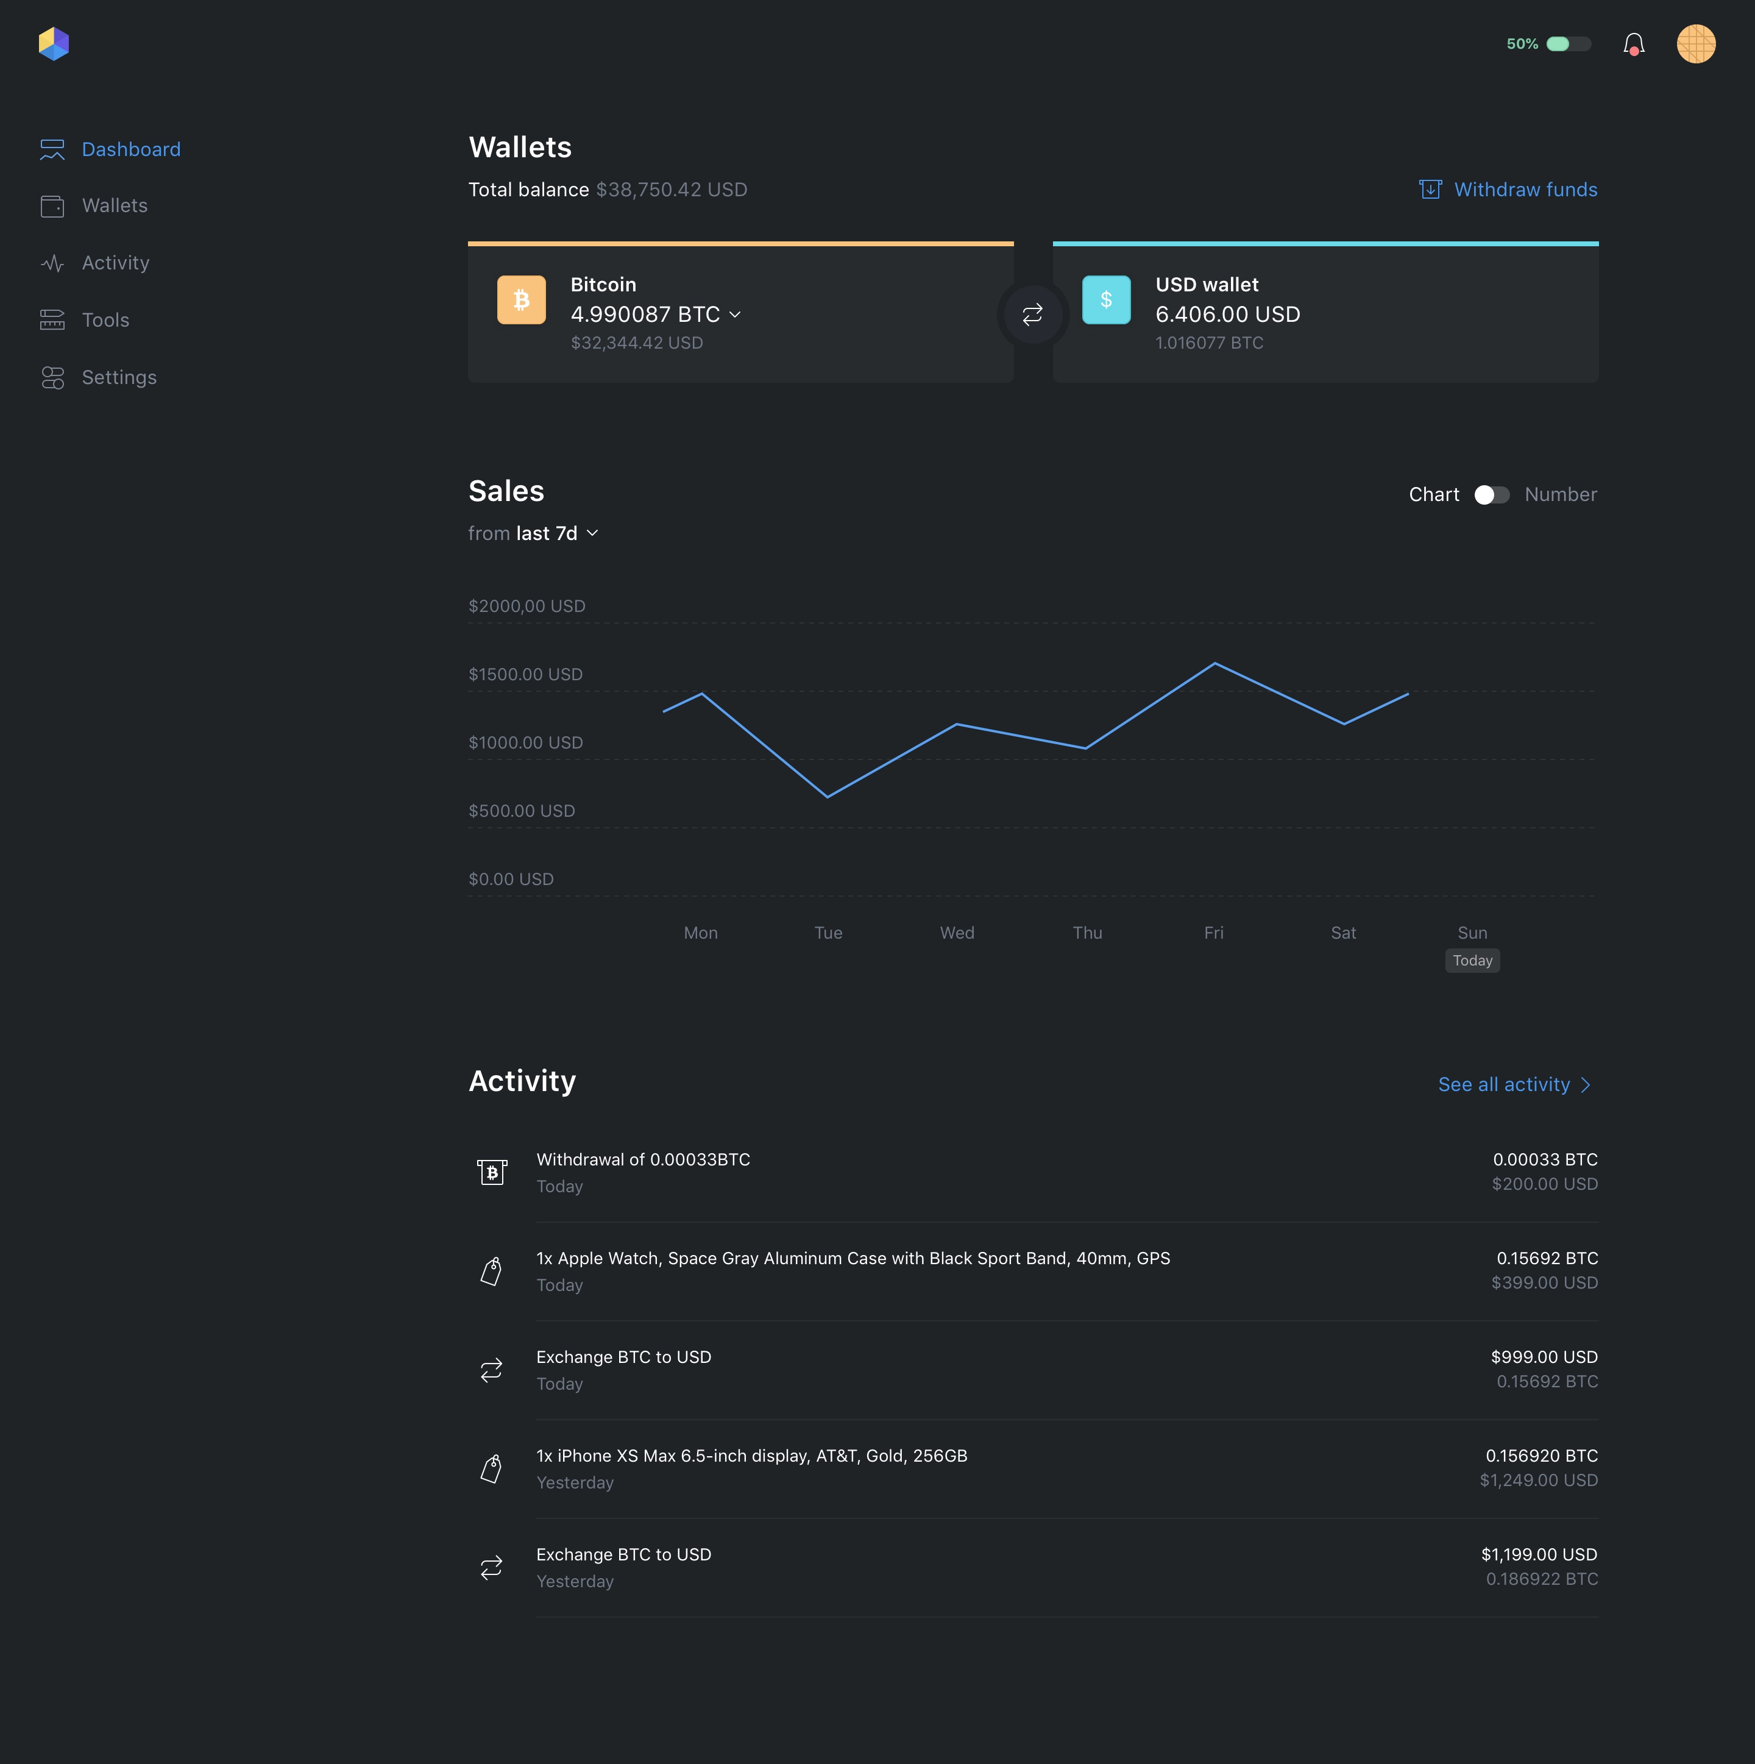Click the $200.00 USD amount
The image size is (1755, 1764).
click(1544, 1184)
